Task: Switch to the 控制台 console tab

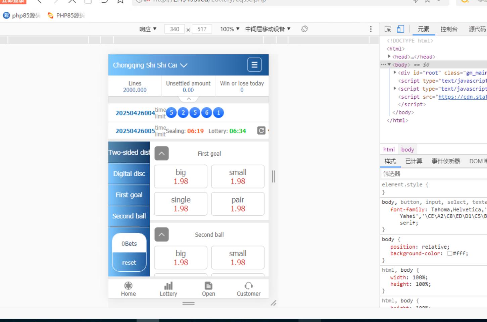Action: pyautogui.click(x=449, y=29)
